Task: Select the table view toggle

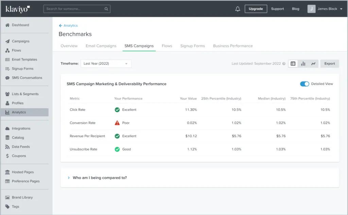Action: tap(293, 64)
